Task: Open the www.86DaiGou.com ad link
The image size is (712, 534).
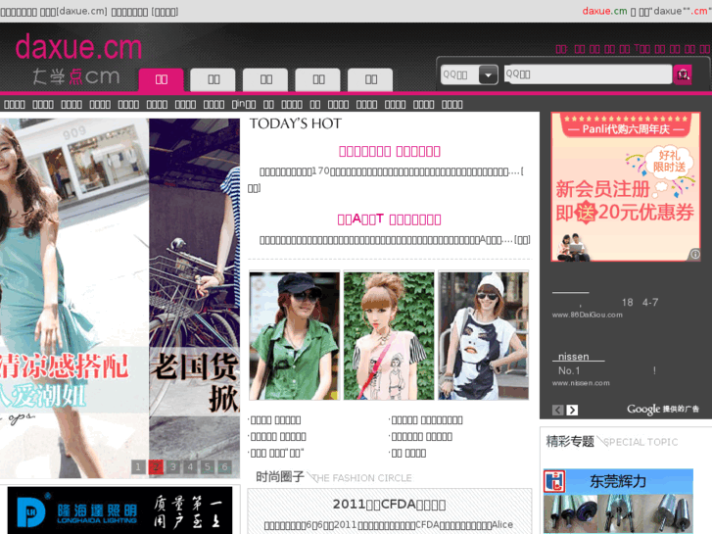Action: coord(587,315)
